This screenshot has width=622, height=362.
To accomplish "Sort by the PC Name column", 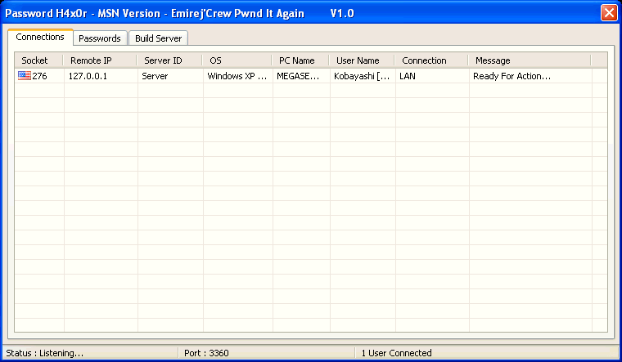I will [300, 60].
